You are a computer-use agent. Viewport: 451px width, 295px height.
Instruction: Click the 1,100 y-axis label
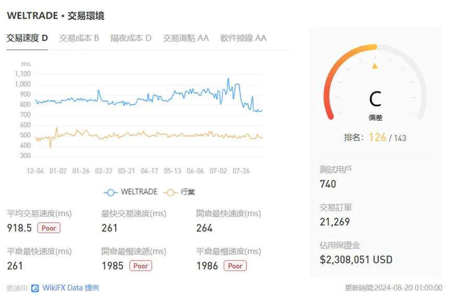[x=23, y=74]
